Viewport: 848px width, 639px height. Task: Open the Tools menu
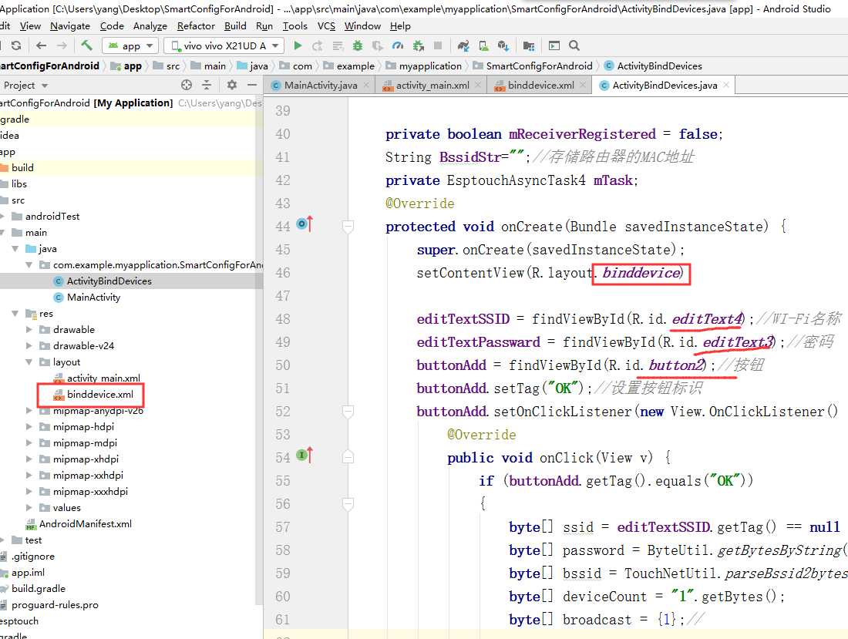pos(294,26)
